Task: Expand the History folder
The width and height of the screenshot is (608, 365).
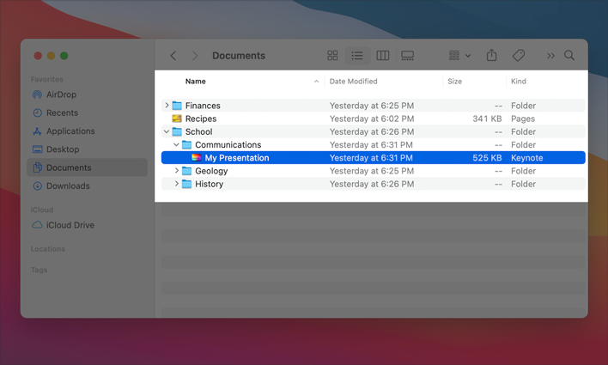Action: [177, 184]
